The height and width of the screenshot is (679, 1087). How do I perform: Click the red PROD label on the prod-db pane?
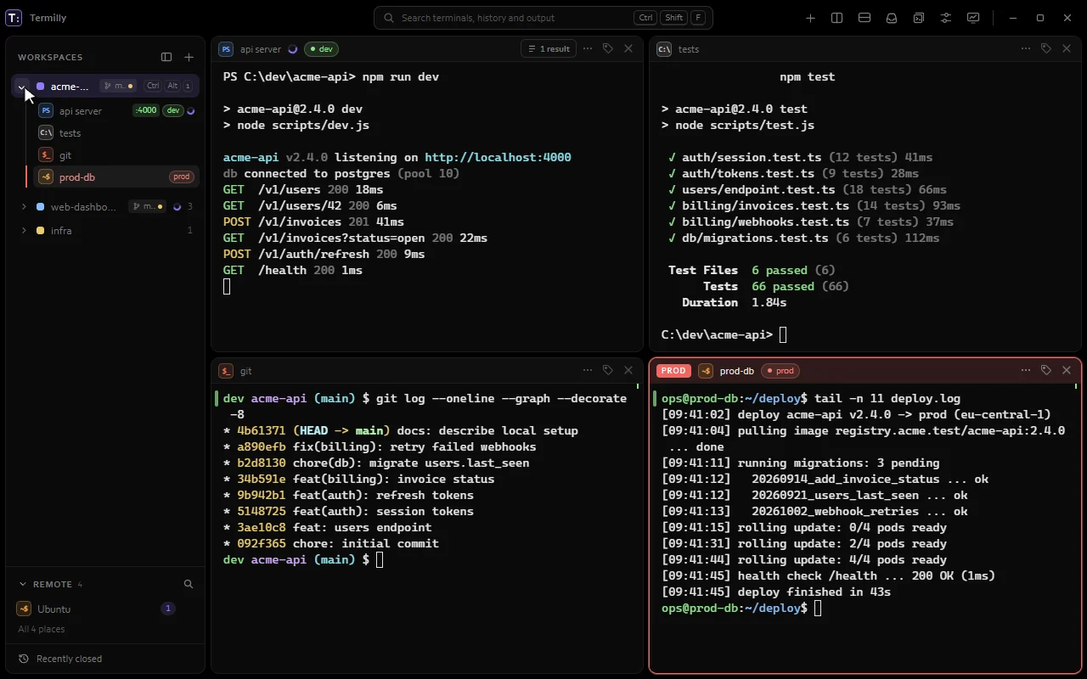[x=673, y=371]
